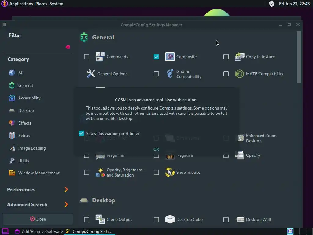The height and width of the screenshot is (235, 313).
Task: Click the Desktop section heading
Action: pos(103,200)
